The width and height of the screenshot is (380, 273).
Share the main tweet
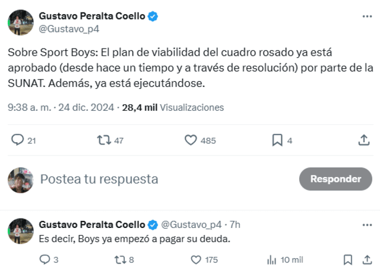click(364, 140)
